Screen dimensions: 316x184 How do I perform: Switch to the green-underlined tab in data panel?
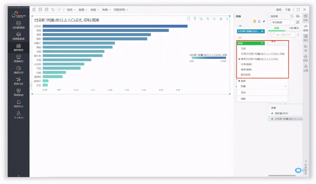(x=277, y=28)
